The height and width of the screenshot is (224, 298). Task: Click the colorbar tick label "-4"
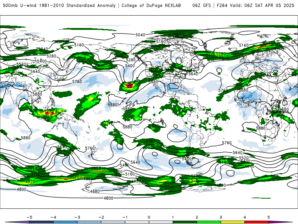pyautogui.click(x=53, y=217)
